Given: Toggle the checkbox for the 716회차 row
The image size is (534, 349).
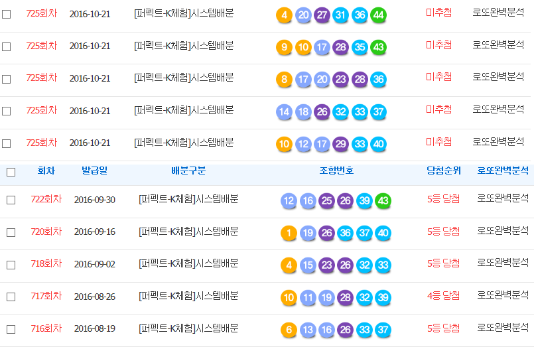Looking at the screenshot, I should (x=11, y=329).
